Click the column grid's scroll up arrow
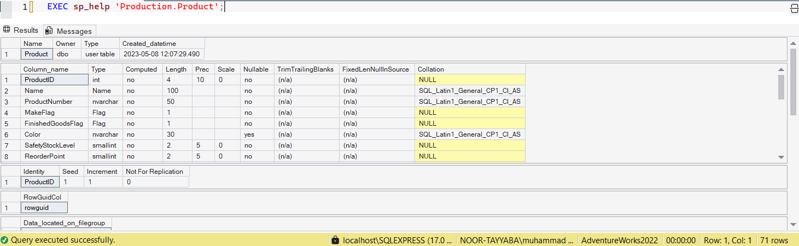Image resolution: width=799 pixels, height=246 pixels. coord(781,69)
